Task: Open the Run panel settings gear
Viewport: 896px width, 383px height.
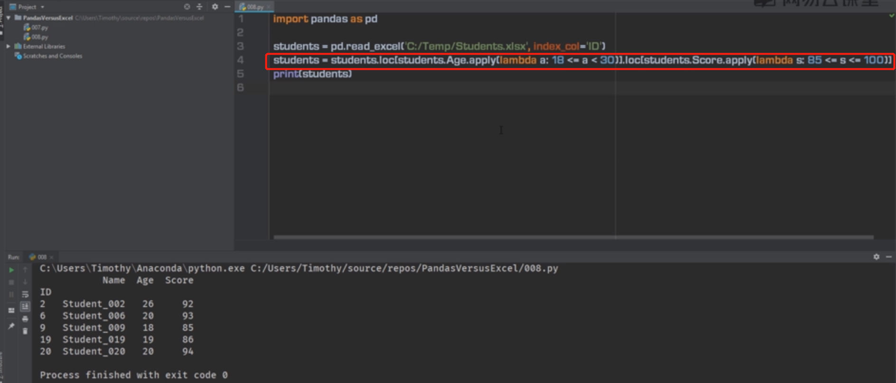Action: [x=876, y=257]
